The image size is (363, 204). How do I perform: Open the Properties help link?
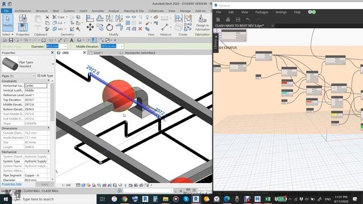pos(11,184)
